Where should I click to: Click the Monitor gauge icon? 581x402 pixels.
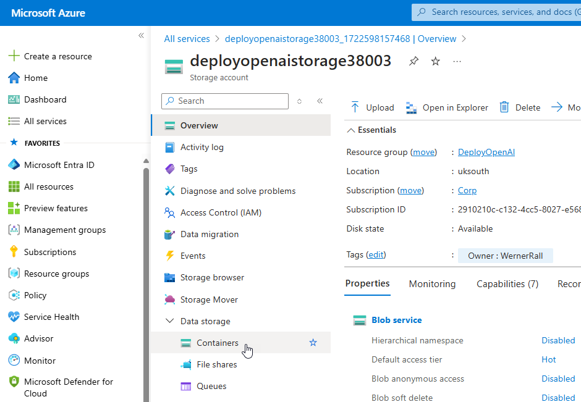[14, 360]
